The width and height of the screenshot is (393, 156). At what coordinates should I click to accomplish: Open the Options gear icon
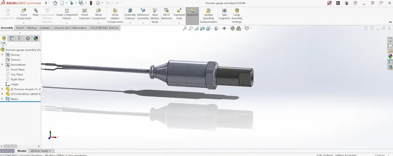(x=98, y=3)
